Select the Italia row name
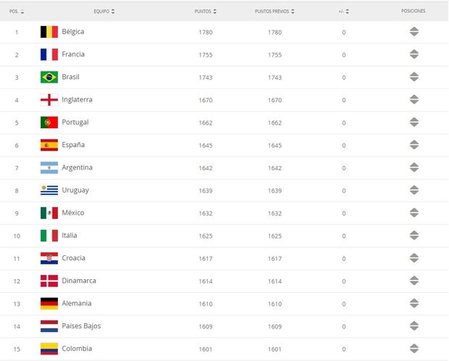 (x=70, y=235)
